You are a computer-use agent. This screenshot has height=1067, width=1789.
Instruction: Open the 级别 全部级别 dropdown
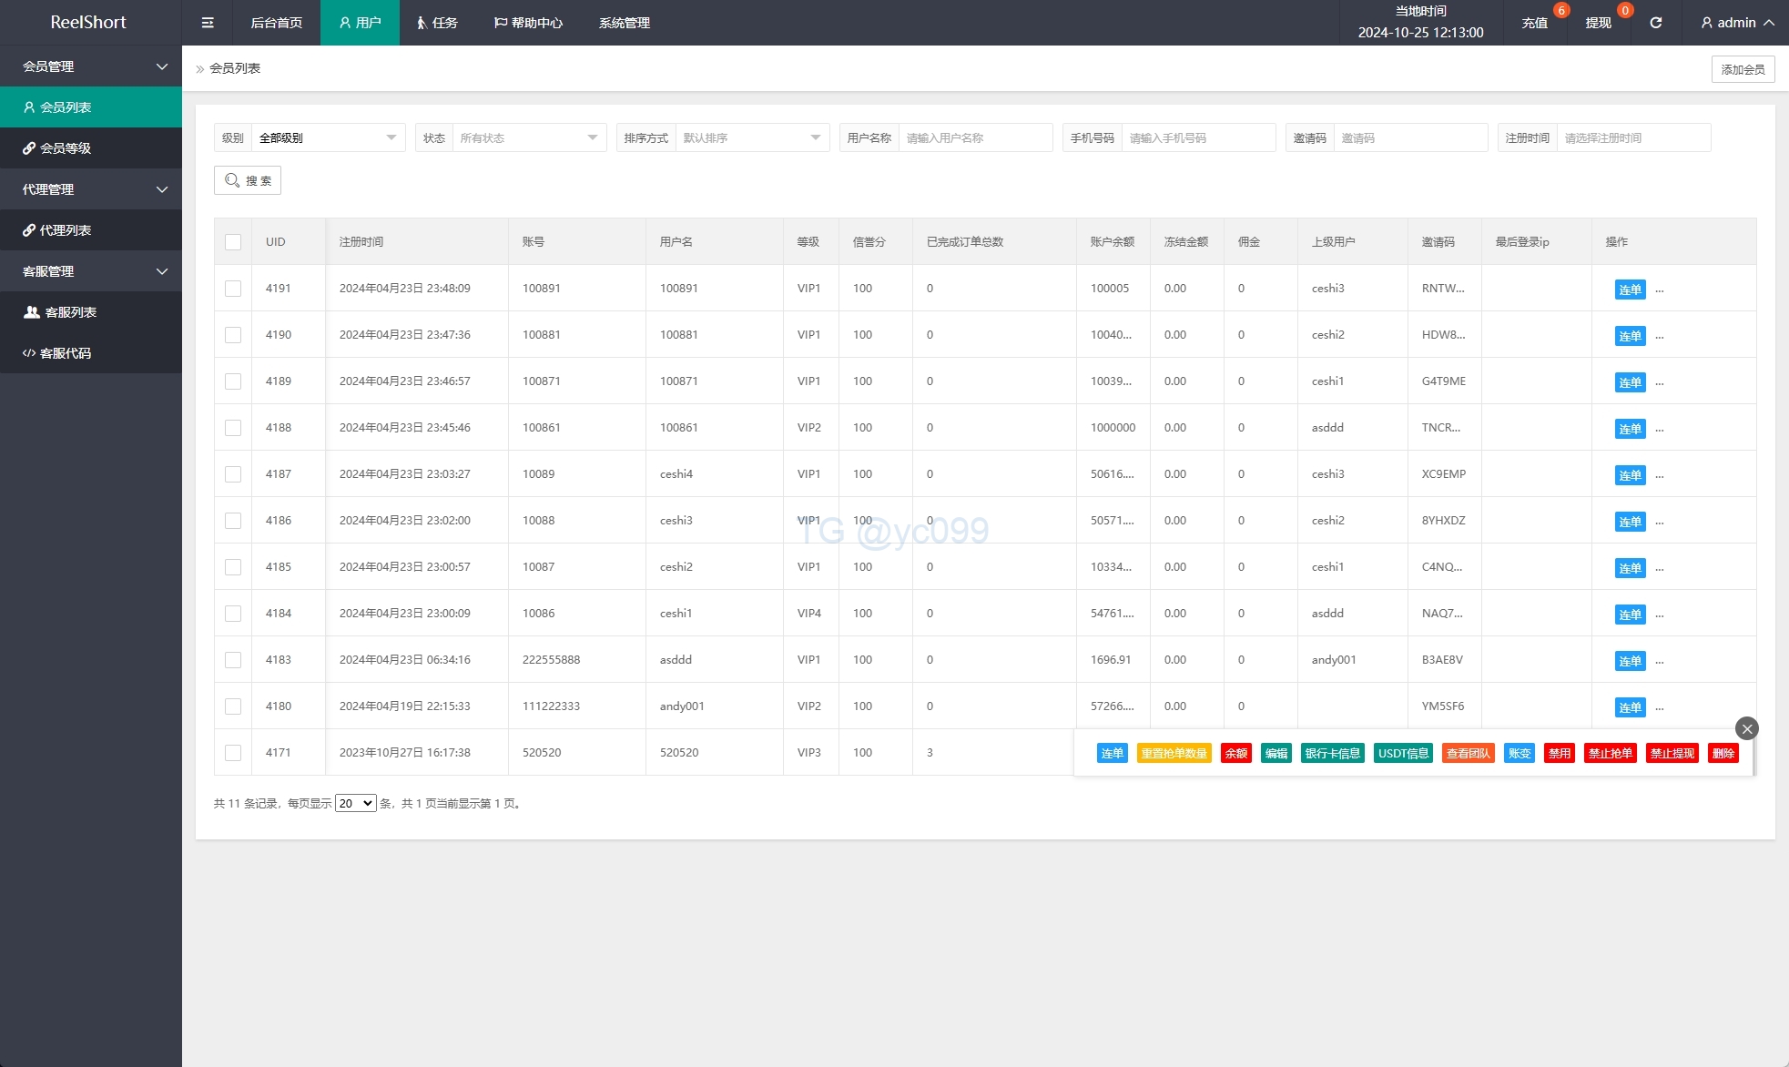pos(328,138)
